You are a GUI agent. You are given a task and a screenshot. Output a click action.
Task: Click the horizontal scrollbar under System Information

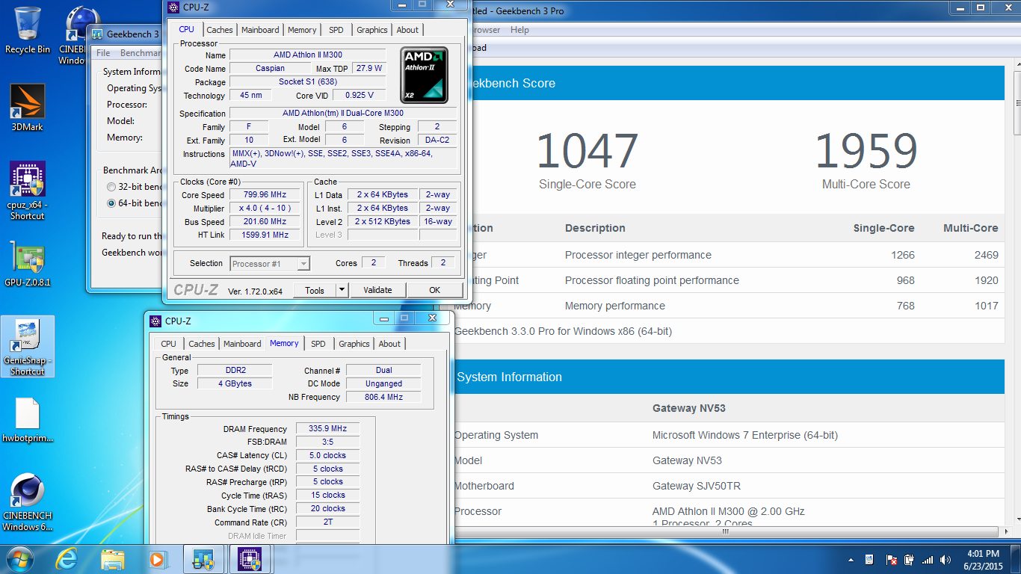click(724, 531)
